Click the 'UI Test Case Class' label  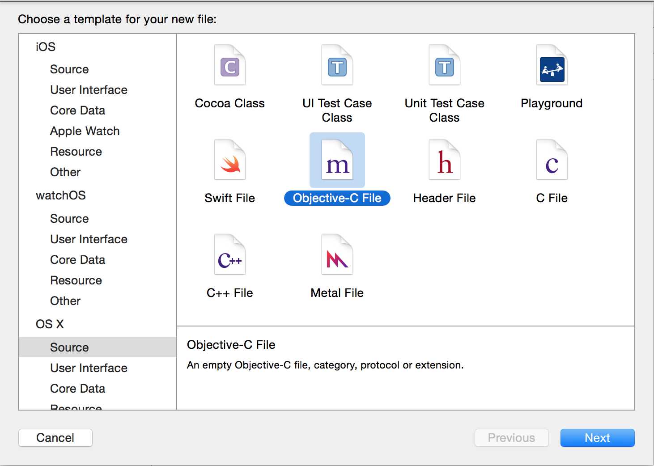337,110
